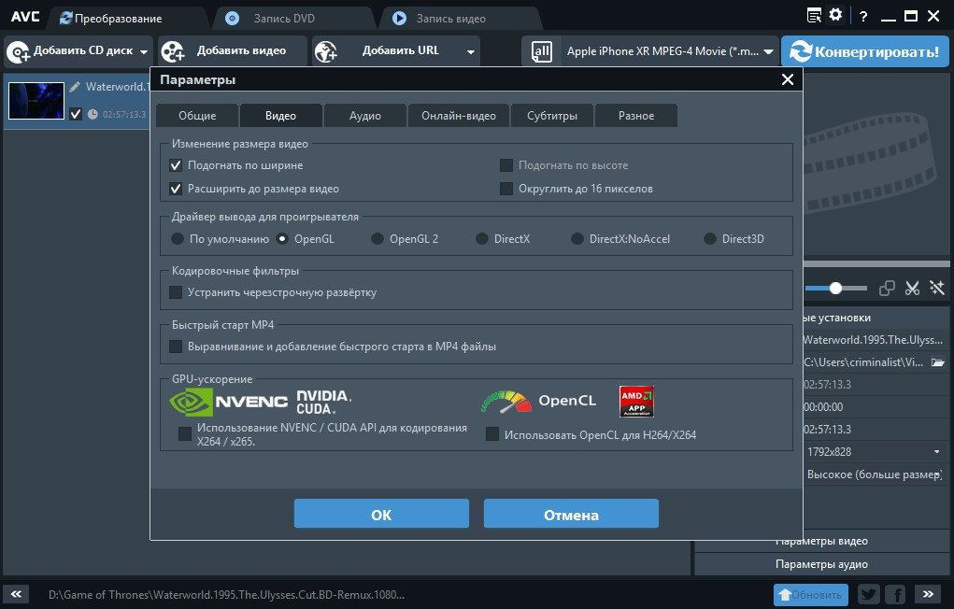Image resolution: width=954 pixels, height=609 pixels.
Task: Switch to the 'Аудио' settings tab
Action: point(364,116)
